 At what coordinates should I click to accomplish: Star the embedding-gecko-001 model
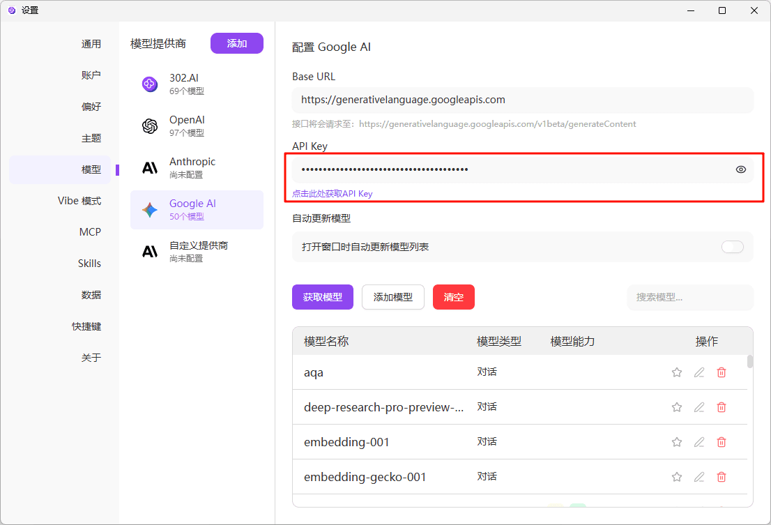[x=677, y=478]
